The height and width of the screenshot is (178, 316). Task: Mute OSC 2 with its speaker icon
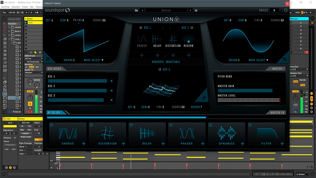[x=111, y=90]
